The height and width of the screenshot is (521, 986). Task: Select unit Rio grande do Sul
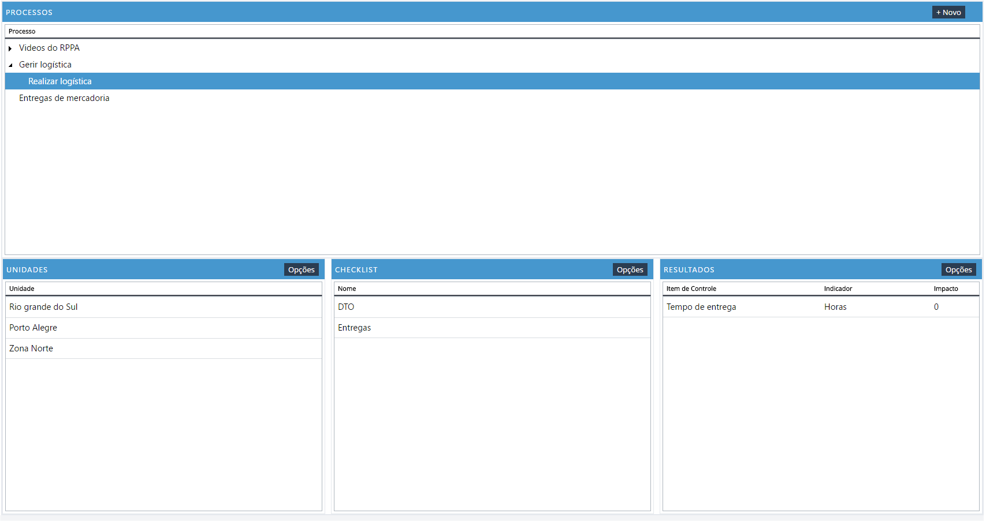point(163,307)
